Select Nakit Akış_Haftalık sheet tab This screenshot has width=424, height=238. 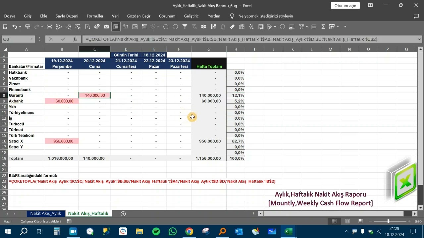pos(88,214)
